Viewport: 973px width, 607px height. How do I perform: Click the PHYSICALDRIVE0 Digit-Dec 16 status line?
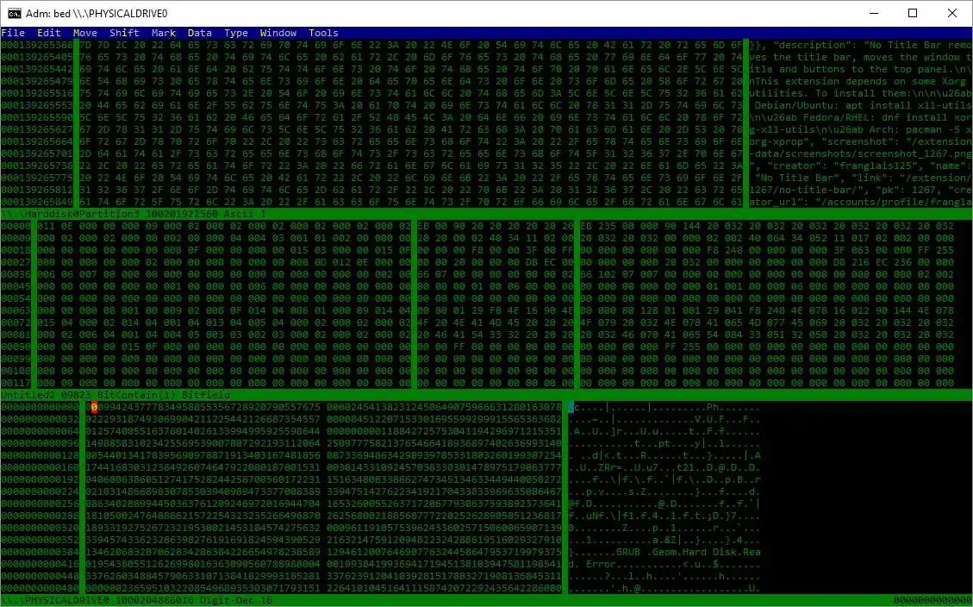pos(486,600)
